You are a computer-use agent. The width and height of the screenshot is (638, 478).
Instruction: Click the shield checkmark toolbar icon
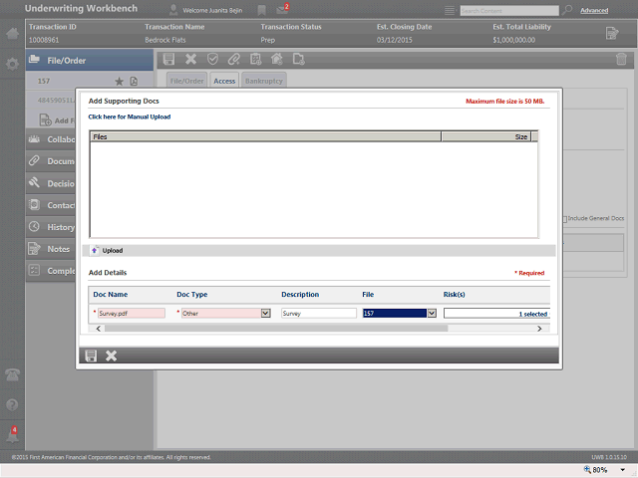click(212, 60)
